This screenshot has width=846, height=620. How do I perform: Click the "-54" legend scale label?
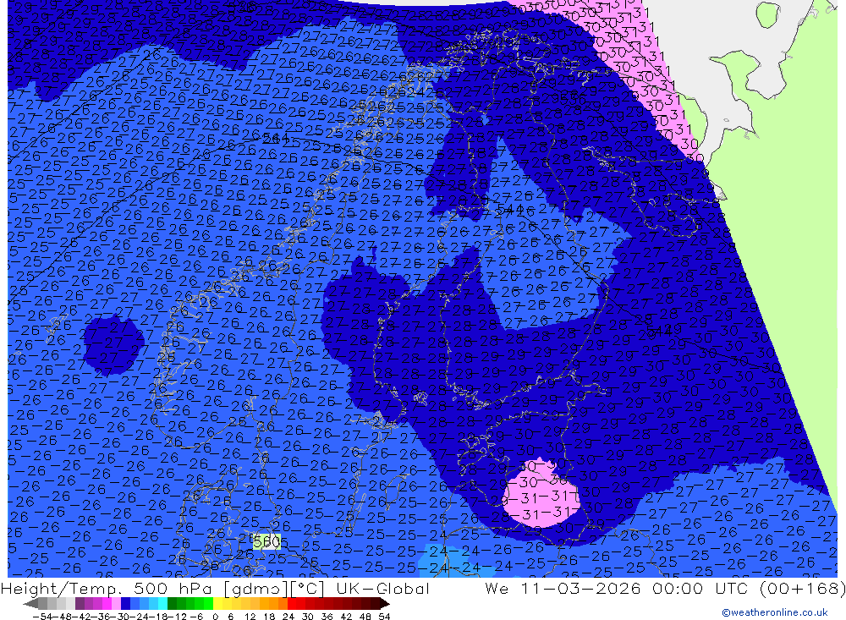click(42, 617)
